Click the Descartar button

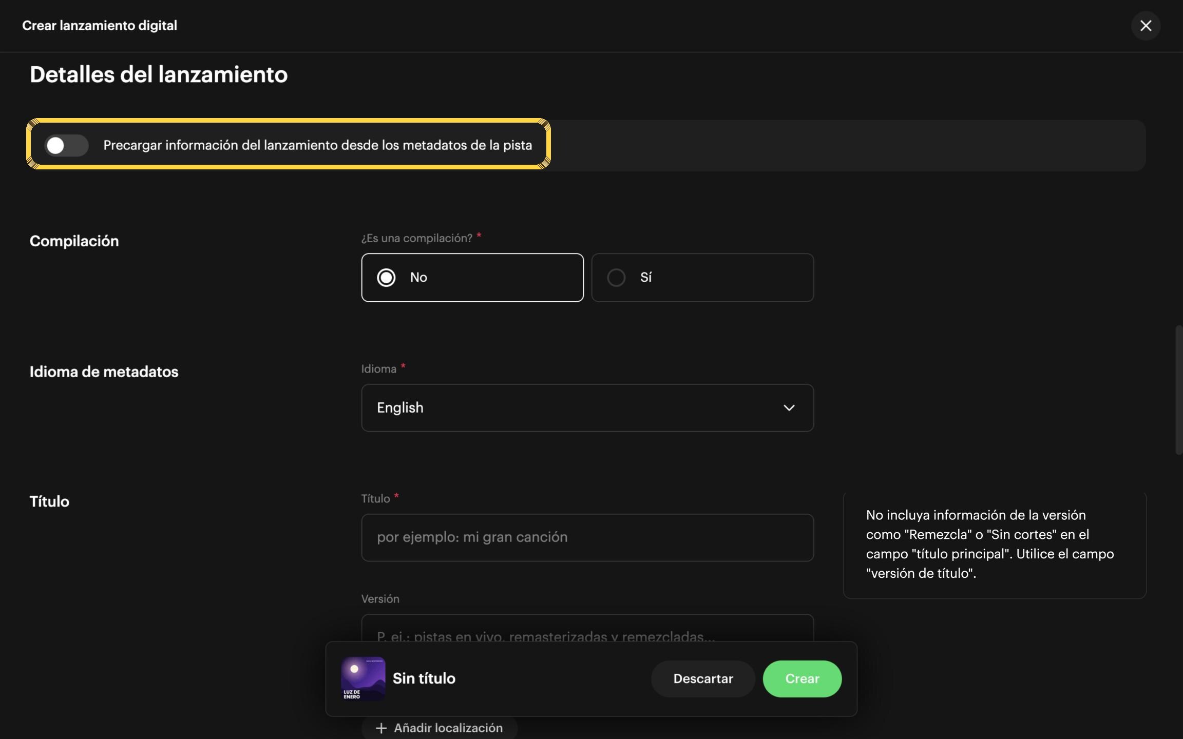pyautogui.click(x=703, y=678)
